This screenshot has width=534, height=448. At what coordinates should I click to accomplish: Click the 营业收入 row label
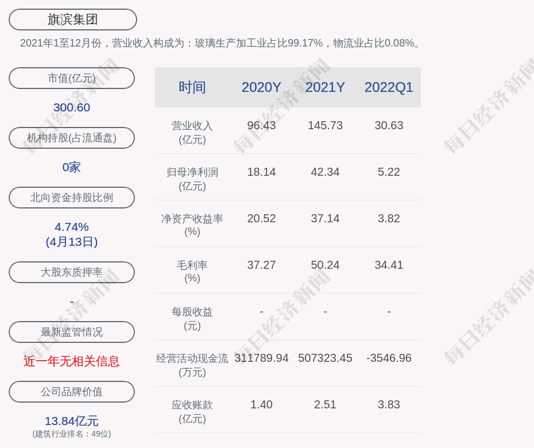coord(192,133)
